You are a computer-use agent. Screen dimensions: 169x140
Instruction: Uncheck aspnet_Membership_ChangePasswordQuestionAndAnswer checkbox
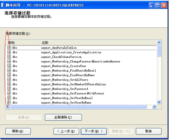point(9,62)
